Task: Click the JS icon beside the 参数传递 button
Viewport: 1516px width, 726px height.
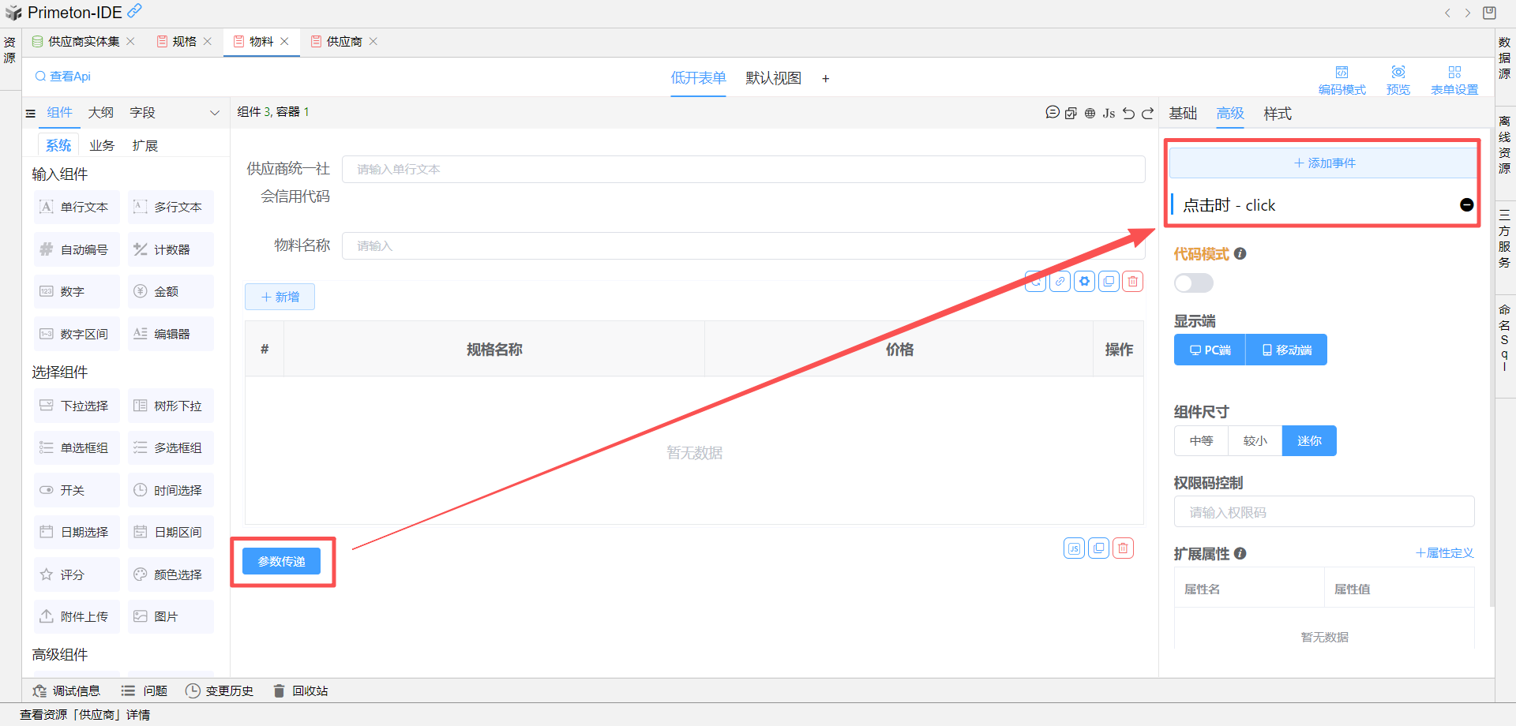Action: [x=1074, y=548]
